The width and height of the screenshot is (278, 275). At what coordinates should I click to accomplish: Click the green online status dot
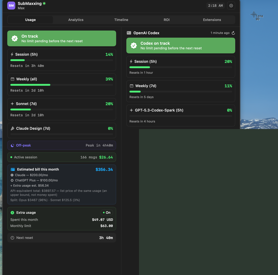pyautogui.click(x=44, y=3)
